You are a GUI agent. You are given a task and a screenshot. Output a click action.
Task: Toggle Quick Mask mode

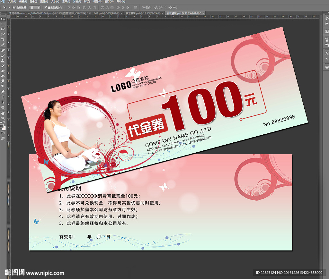[x=3, y=133]
